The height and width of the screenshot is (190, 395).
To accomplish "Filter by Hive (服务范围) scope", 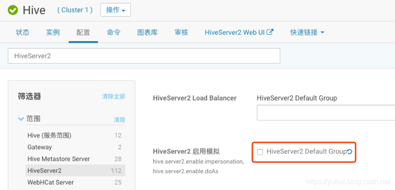I will [75, 135].
